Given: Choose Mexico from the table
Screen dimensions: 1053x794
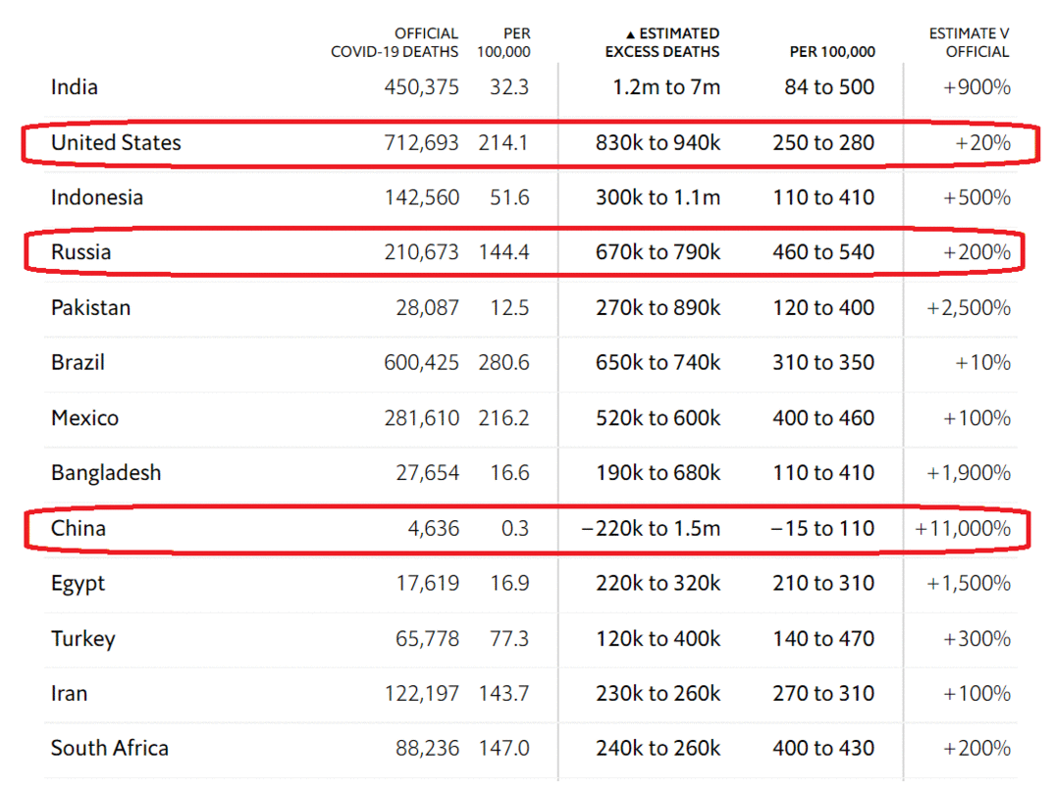Looking at the screenshot, I should click(84, 418).
